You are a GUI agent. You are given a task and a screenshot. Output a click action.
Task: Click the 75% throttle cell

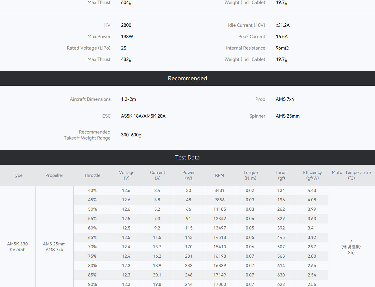[92, 256]
